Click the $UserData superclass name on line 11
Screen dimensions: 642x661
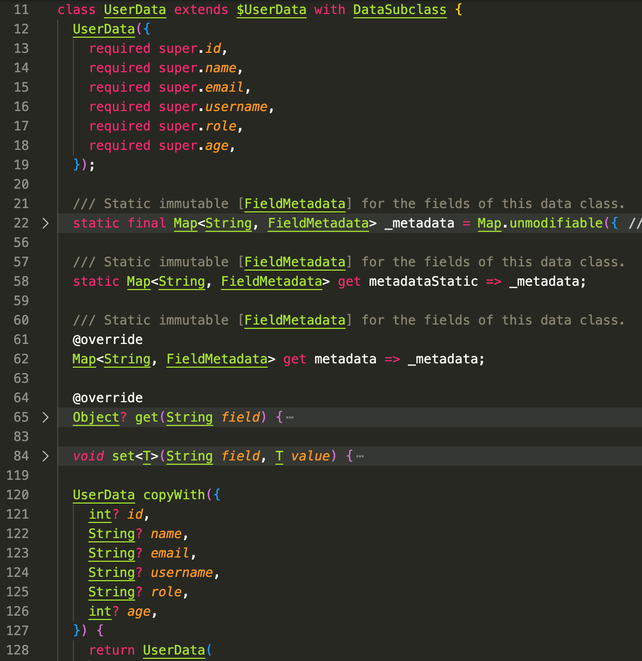[271, 10]
